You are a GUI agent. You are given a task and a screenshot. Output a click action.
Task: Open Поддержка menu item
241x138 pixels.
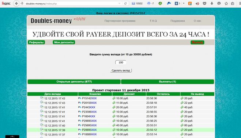coord(177,21)
